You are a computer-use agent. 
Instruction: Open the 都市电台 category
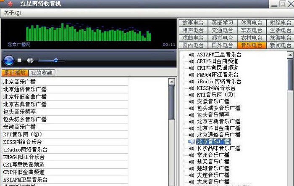pos(222,38)
